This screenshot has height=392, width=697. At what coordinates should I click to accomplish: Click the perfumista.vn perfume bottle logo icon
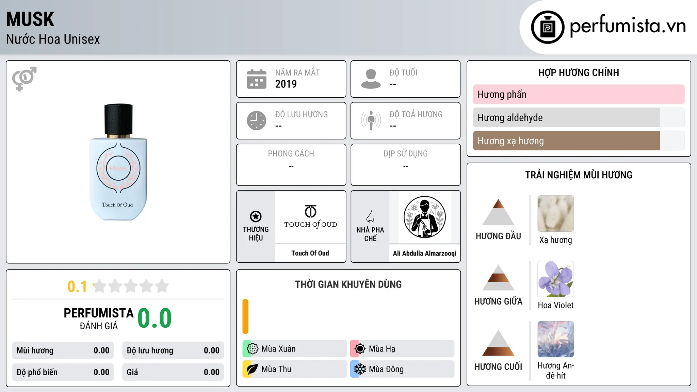click(548, 27)
